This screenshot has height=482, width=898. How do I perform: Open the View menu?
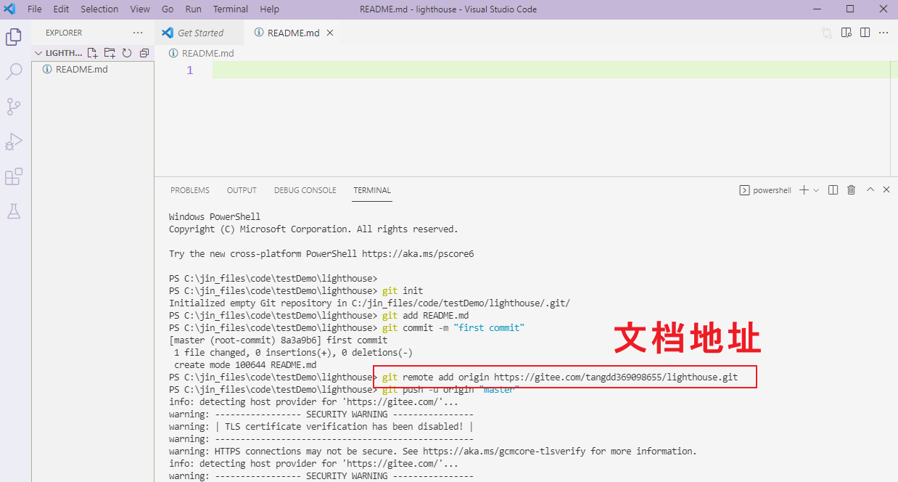[x=140, y=9]
